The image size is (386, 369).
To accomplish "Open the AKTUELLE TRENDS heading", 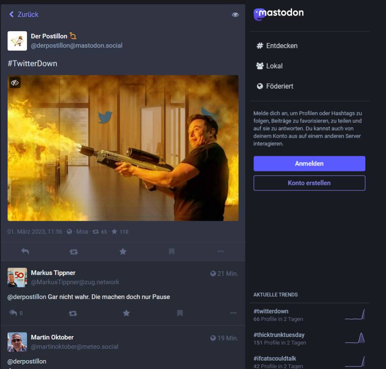I will point(275,295).
